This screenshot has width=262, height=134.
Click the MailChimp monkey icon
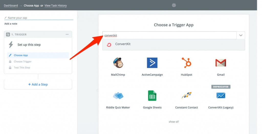(x=118, y=63)
